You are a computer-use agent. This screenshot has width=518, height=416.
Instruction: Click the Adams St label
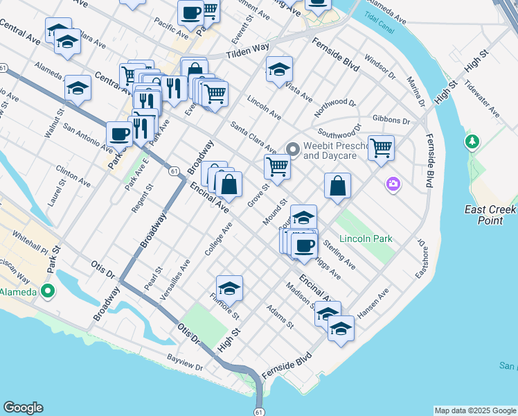point(280,317)
